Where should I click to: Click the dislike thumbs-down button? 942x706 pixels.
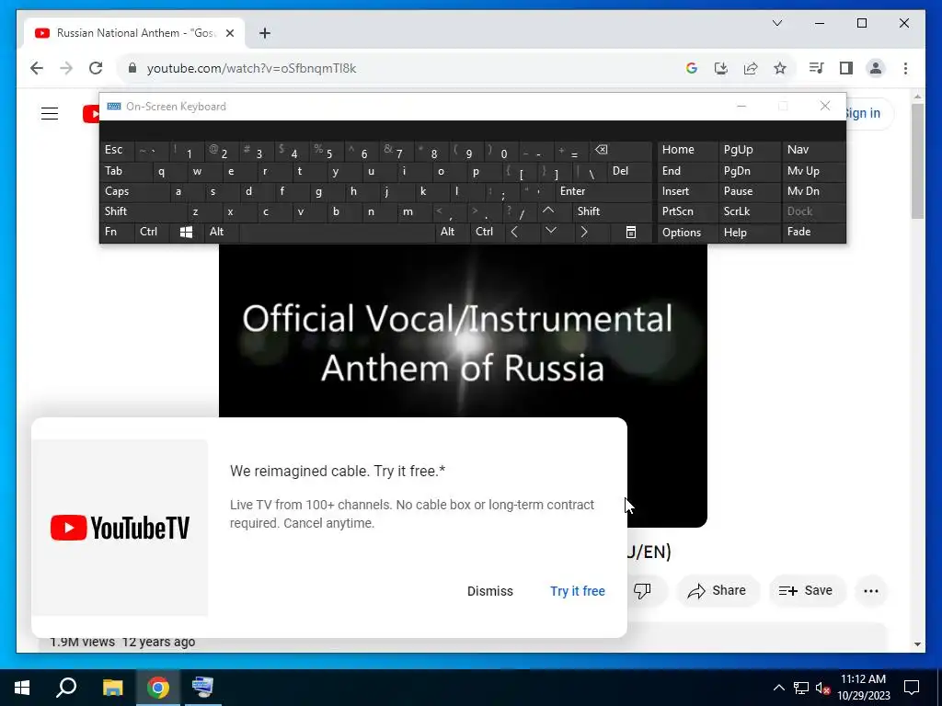coord(642,591)
